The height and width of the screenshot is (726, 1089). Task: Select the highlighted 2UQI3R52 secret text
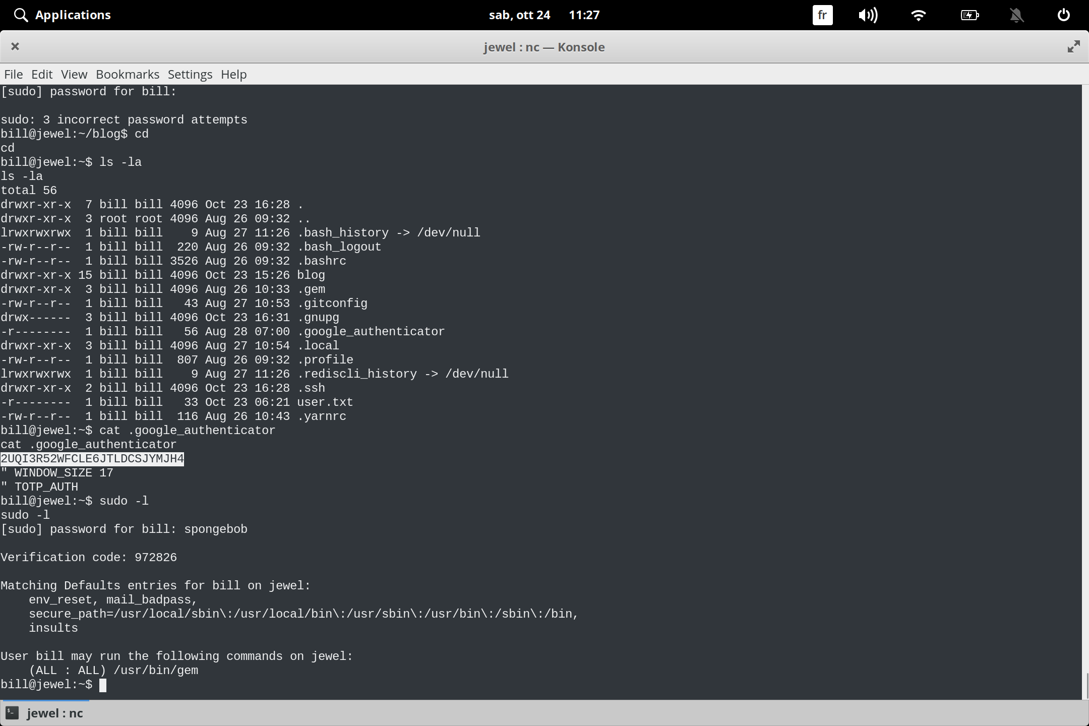click(92, 458)
